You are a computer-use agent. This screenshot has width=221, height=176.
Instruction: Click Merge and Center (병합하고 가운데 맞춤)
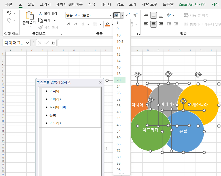[202, 24]
